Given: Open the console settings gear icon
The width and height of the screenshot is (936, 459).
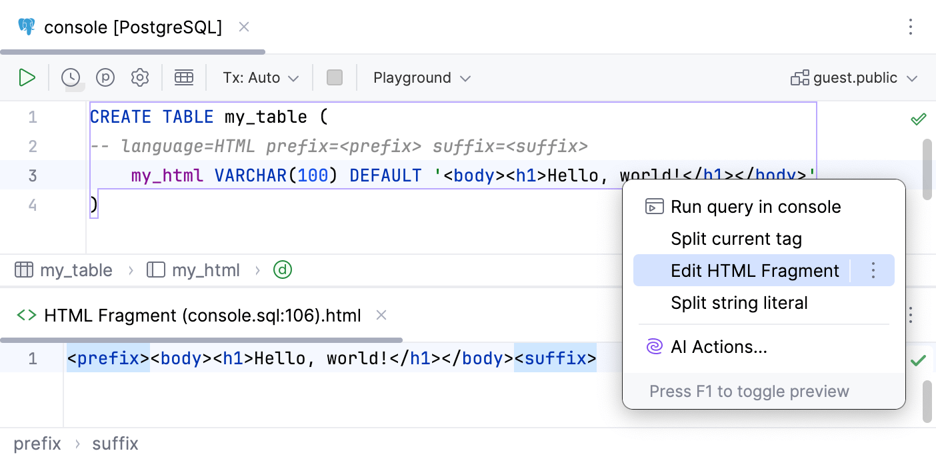Looking at the screenshot, I should [x=140, y=77].
